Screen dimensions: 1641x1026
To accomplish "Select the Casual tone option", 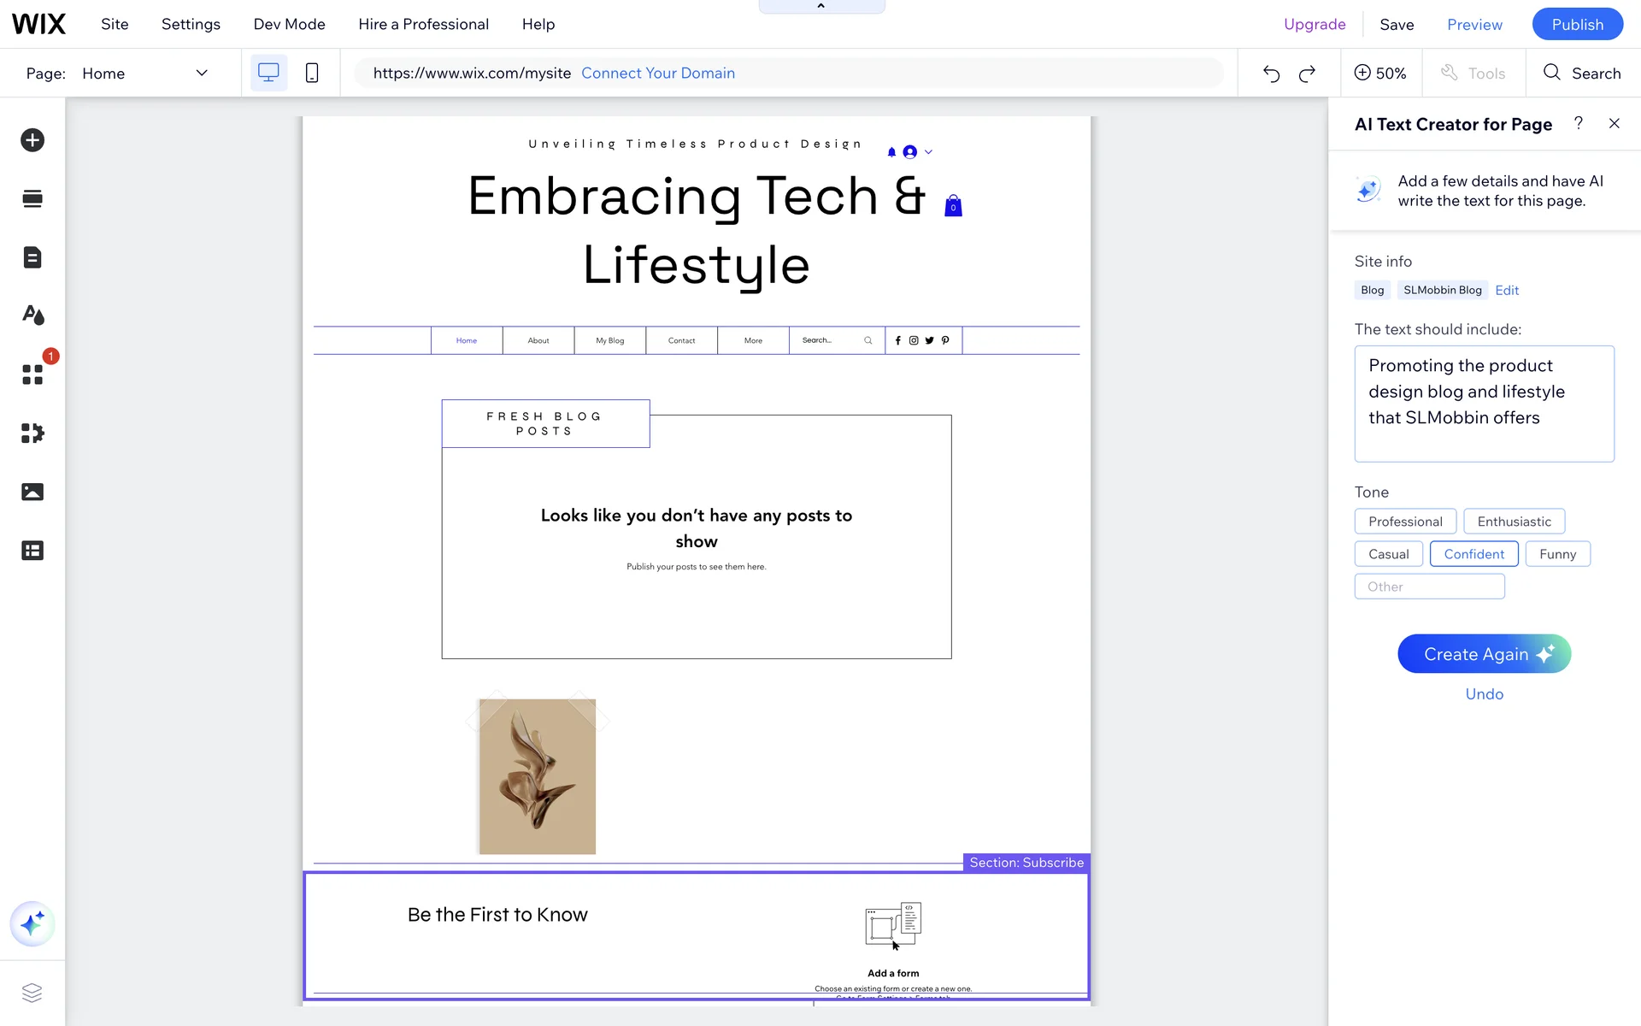I will (x=1388, y=554).
